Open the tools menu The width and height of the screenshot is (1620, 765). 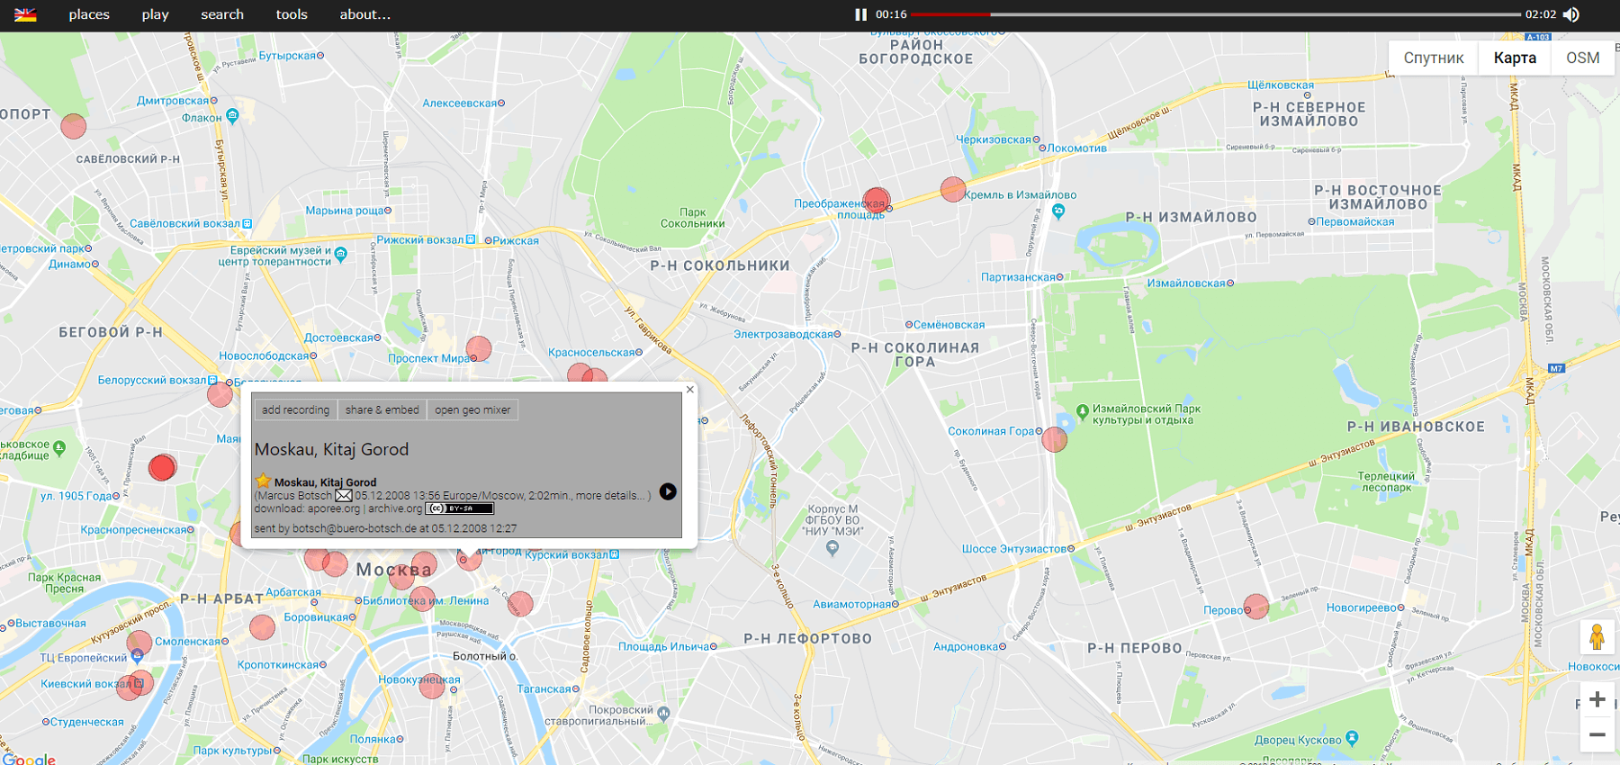click(292, 14)
